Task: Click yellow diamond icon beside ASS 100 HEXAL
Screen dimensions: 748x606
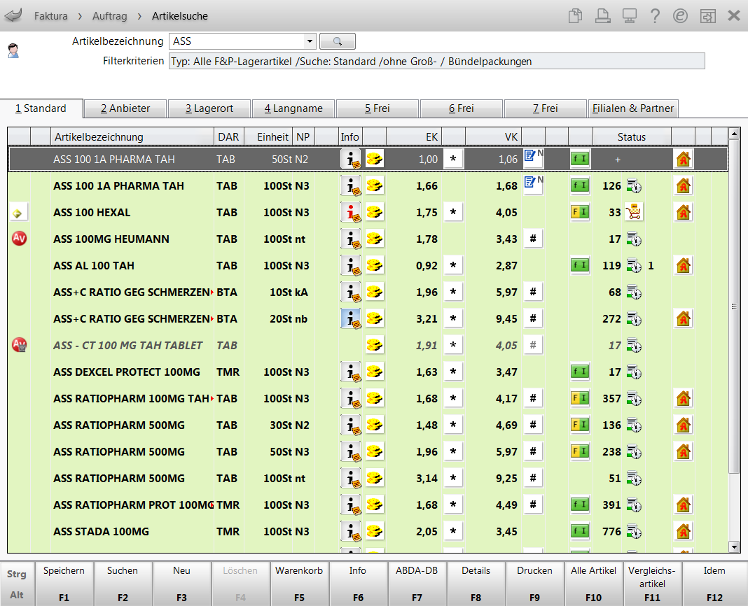Action: click(x=18, y=213)
